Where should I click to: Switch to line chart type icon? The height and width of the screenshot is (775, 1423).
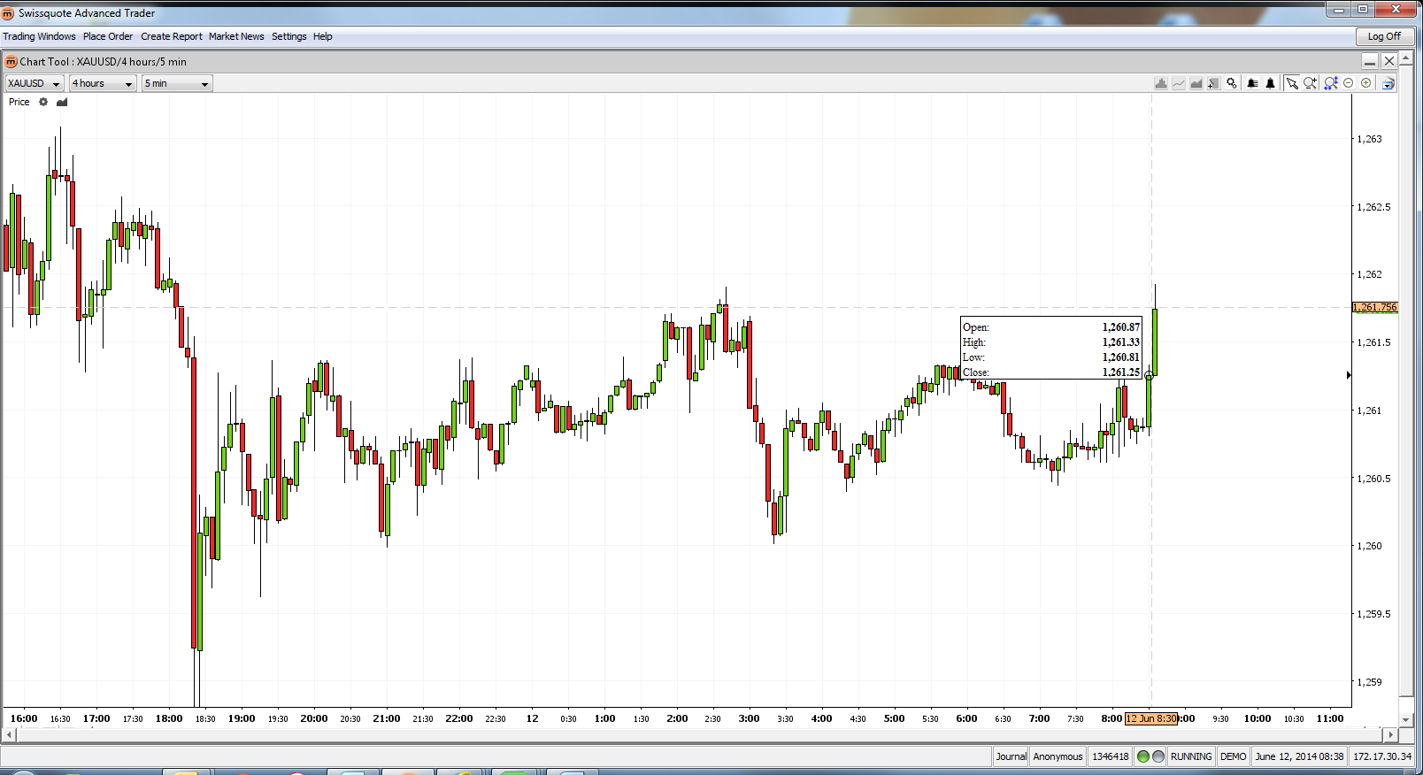(1179, 83)
